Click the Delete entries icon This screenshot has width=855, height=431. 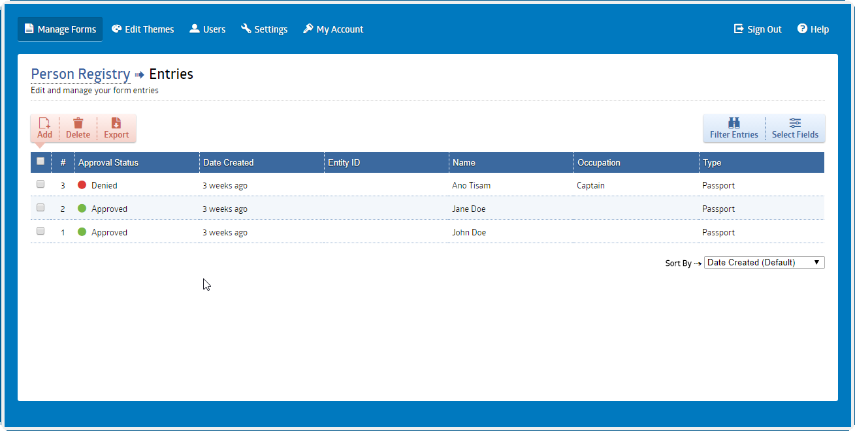[78, 124]
